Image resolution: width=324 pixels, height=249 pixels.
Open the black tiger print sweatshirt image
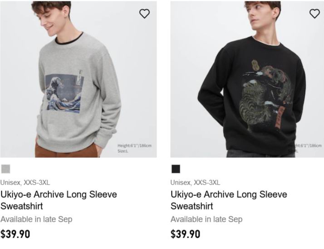click(x=247, y=79)
